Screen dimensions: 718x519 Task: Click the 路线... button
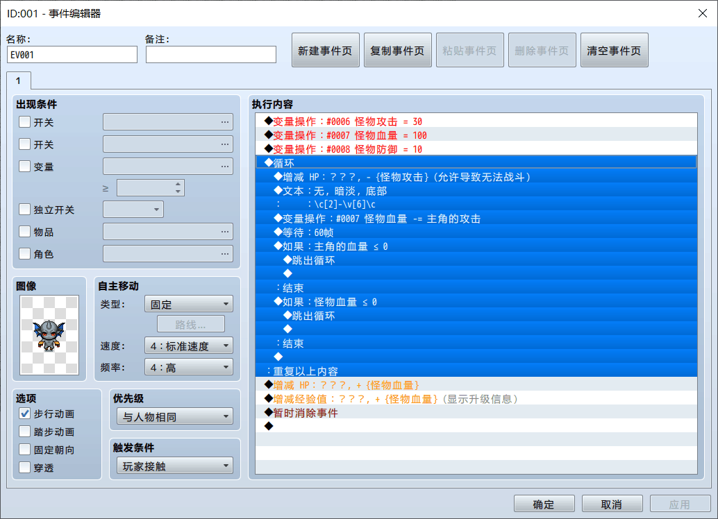coord(191,324)
